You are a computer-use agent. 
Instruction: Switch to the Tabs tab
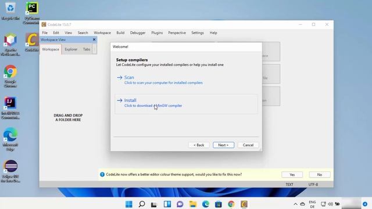(87, 49)
